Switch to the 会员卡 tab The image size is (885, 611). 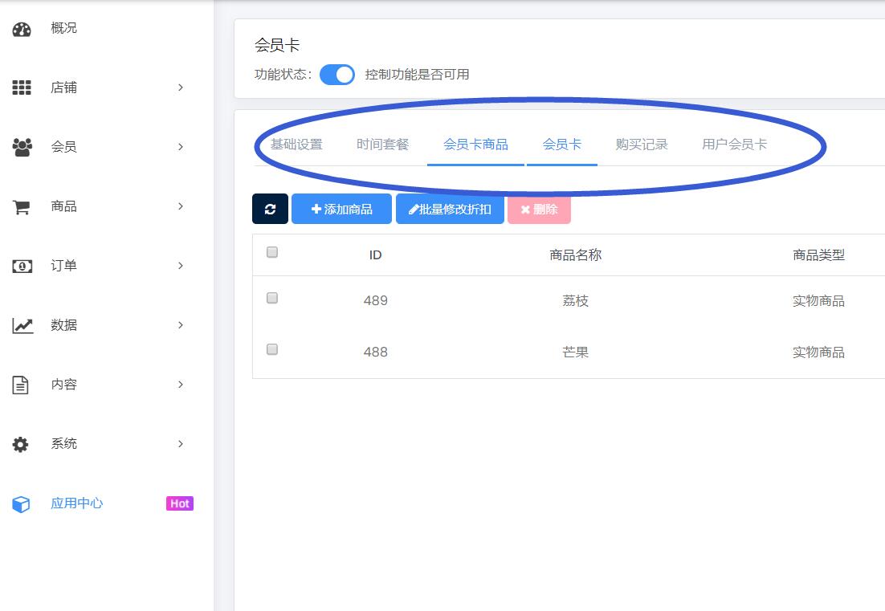[x=561, y=145]
